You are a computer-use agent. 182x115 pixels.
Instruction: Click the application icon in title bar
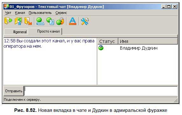click(6, 6)
